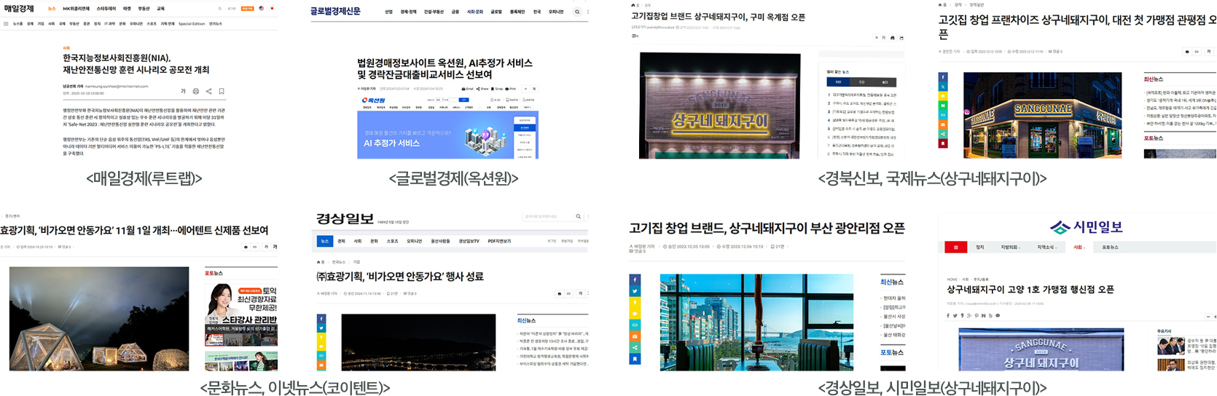Open PDF지면보기 in 경상일보 navigation

(499, 241)
